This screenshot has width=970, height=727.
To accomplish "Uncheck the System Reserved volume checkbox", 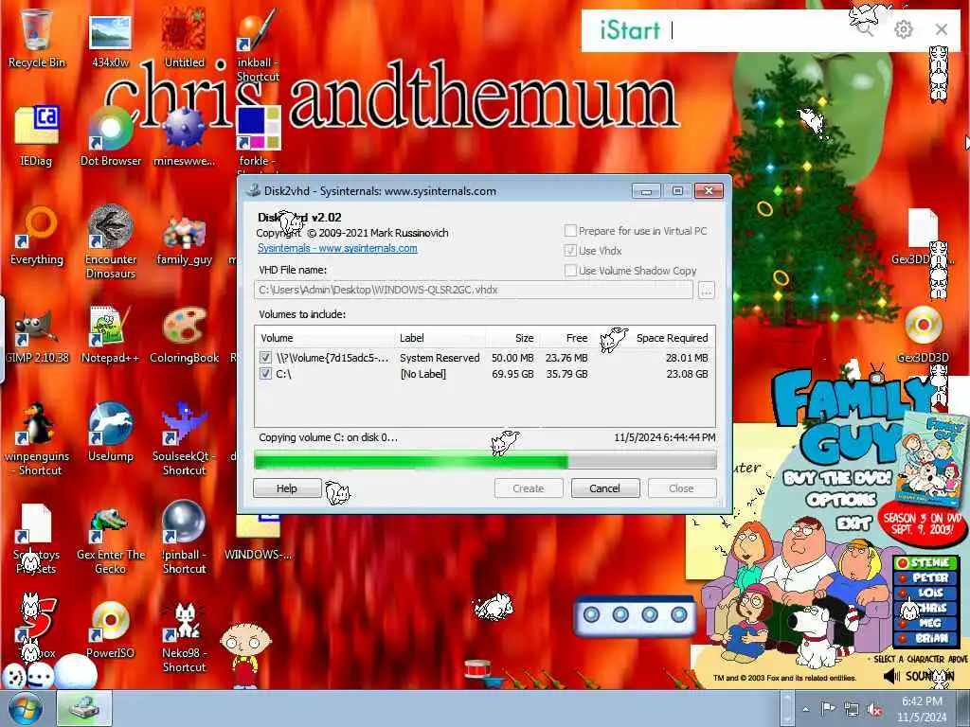I will 265,357.
